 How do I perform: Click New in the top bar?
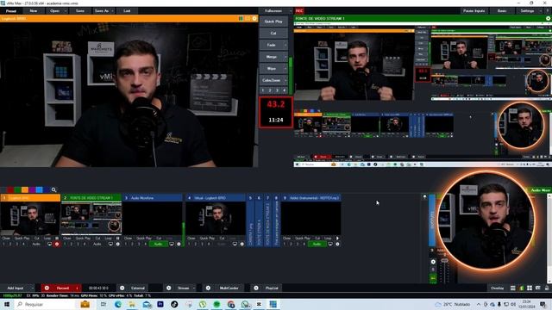pyautogui.click(x=34, y=11)
